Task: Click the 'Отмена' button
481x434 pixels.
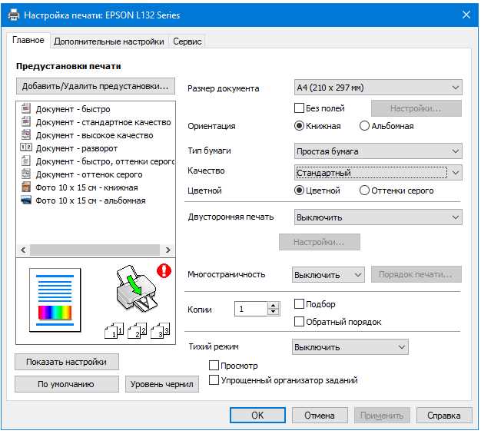Action: point(320,416)
